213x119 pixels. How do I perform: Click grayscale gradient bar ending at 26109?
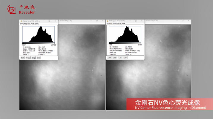coord(38,43)
